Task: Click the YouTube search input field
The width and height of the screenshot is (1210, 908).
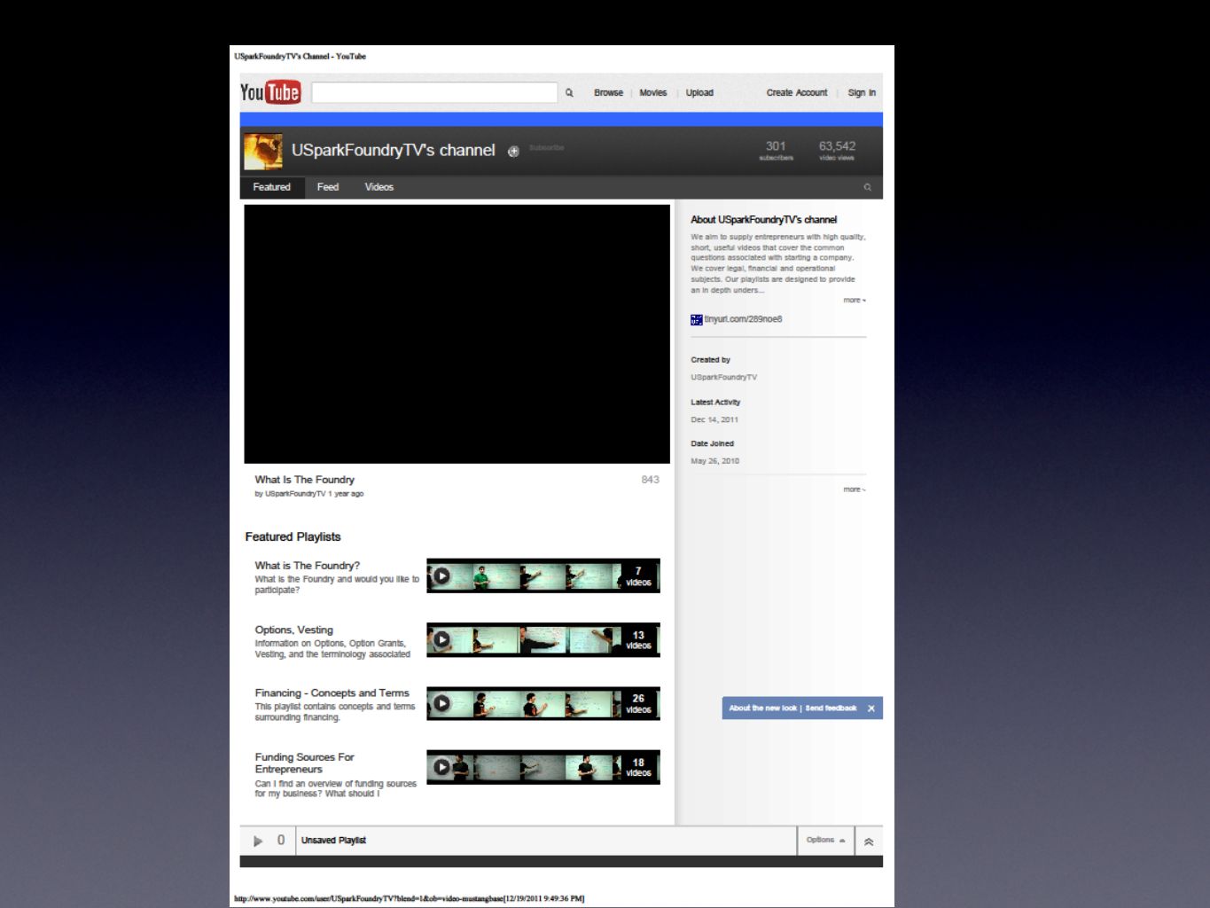Action: (x=434, y=92)
